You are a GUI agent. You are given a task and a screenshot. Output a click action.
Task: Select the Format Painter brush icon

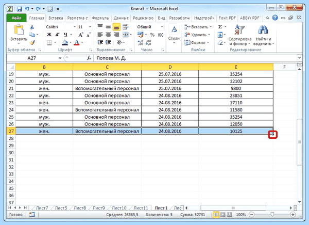pyautogui.click(x=32, y=42)
